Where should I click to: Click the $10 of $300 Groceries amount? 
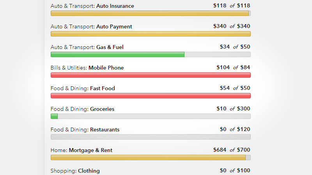[x=233, y=109]
